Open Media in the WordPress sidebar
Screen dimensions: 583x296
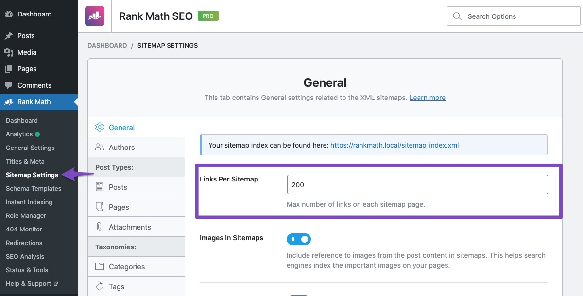point(27,52)
